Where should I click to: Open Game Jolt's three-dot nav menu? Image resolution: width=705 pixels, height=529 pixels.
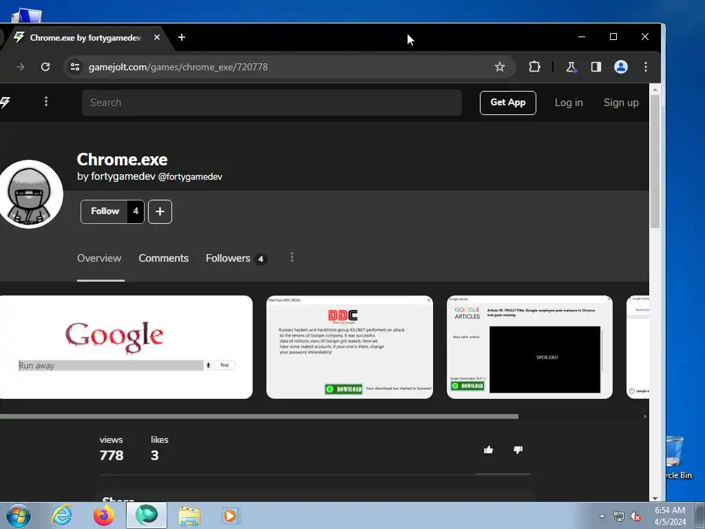(x=46, y=102)
